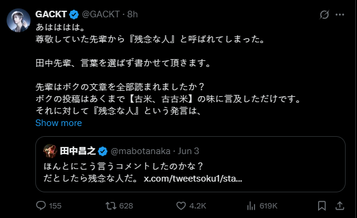This screenshot has width=357, height=218.
Task: Open the @GACKT handle link
Action: (x=101, y=14)
